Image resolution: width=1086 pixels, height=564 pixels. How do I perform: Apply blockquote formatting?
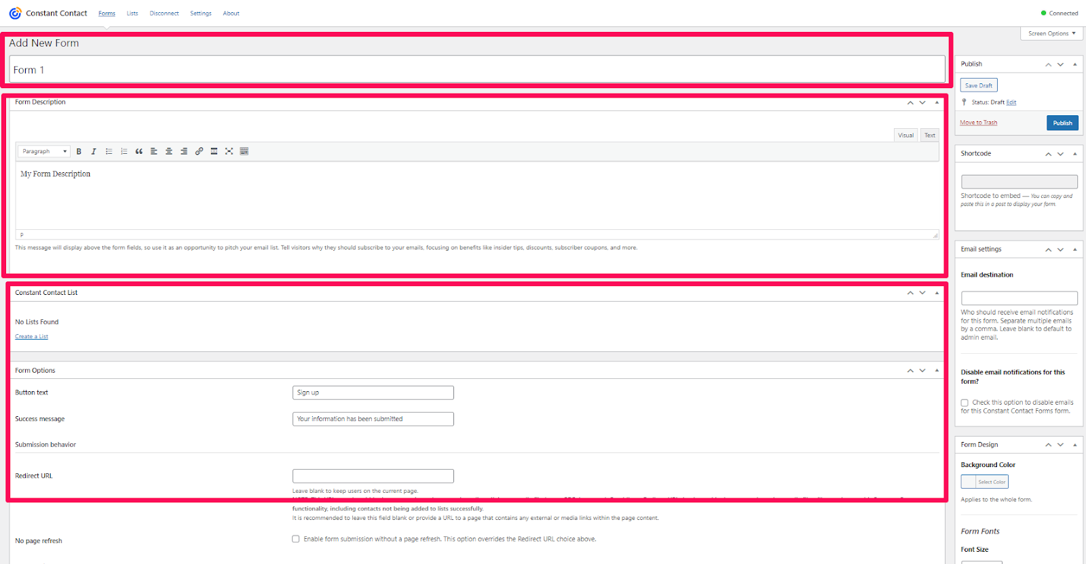138,151
